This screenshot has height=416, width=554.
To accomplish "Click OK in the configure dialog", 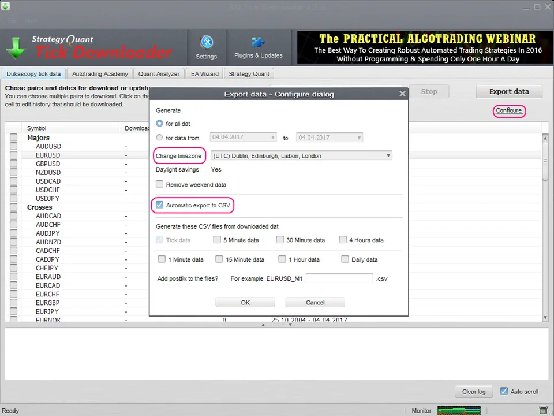I will (245, 302).
